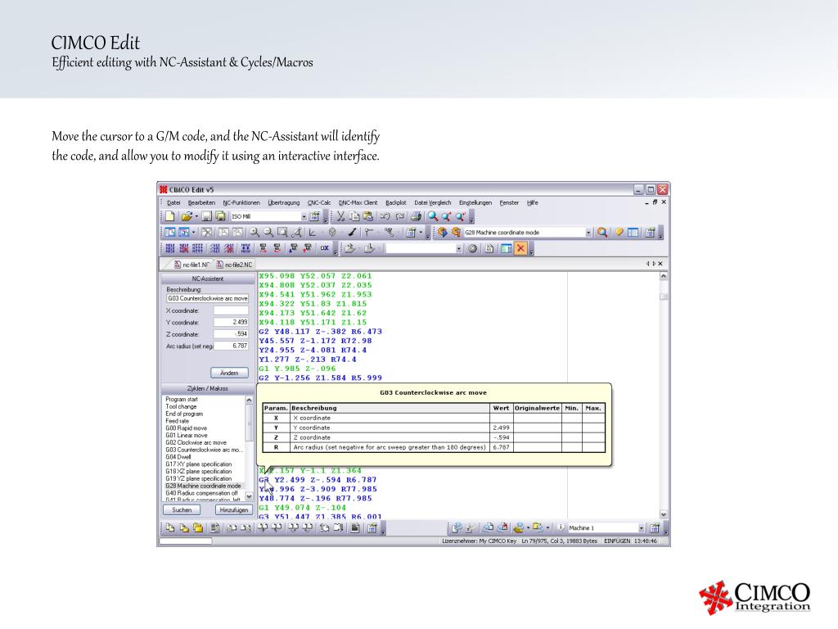This screenshot has height=629, width=838.
Task: Click the ox toolbar icon
Action: (324, 248)
